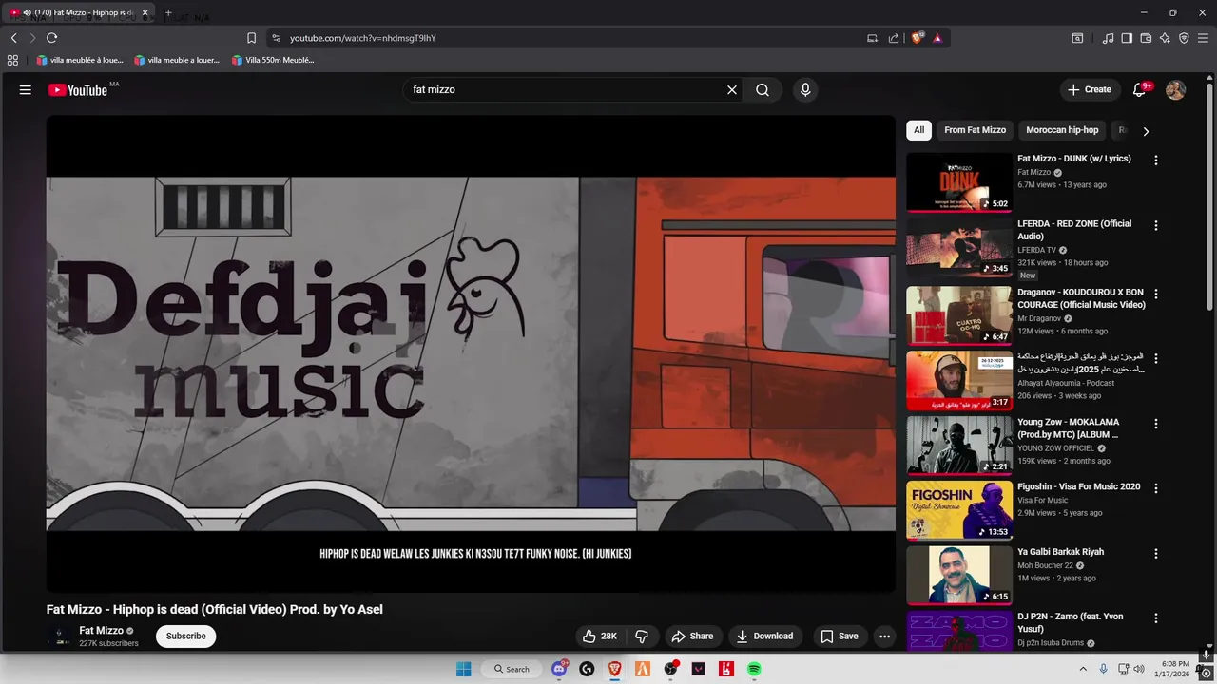The image size is (1217, 684).
Task: Open options menu for LFERDA - RED ZONE
Action: pos(1156,226)
